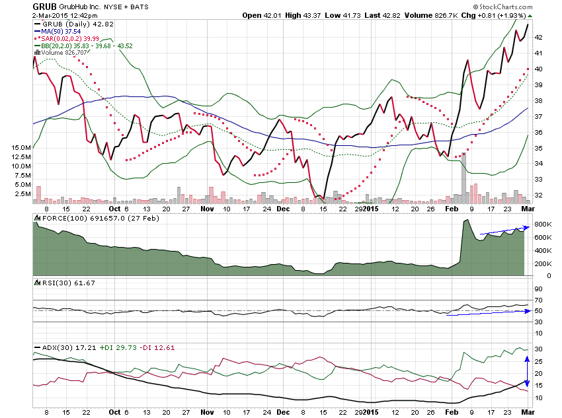
Task: Click the 90 level on RSI axis
Action: click(538, 289)
